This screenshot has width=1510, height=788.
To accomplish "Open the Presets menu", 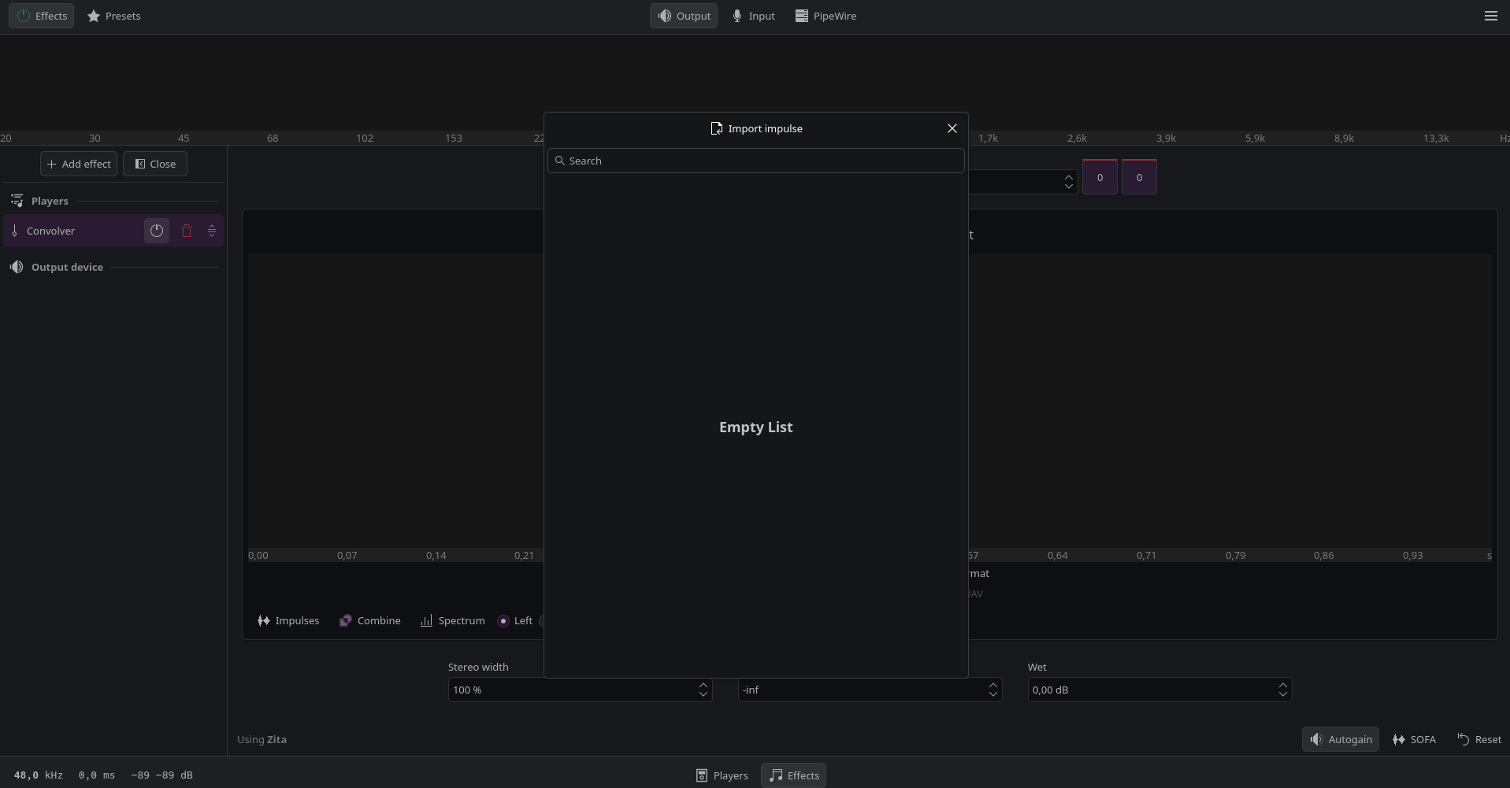I will (114, 16).
